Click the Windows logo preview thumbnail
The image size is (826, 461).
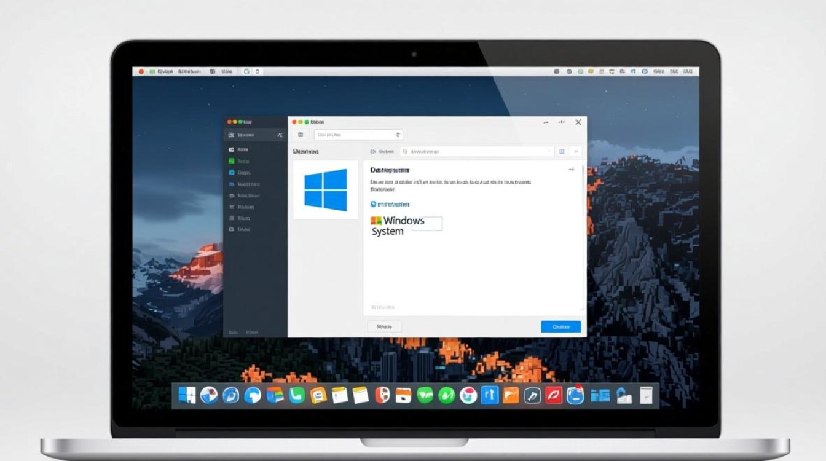click(324, 189)
